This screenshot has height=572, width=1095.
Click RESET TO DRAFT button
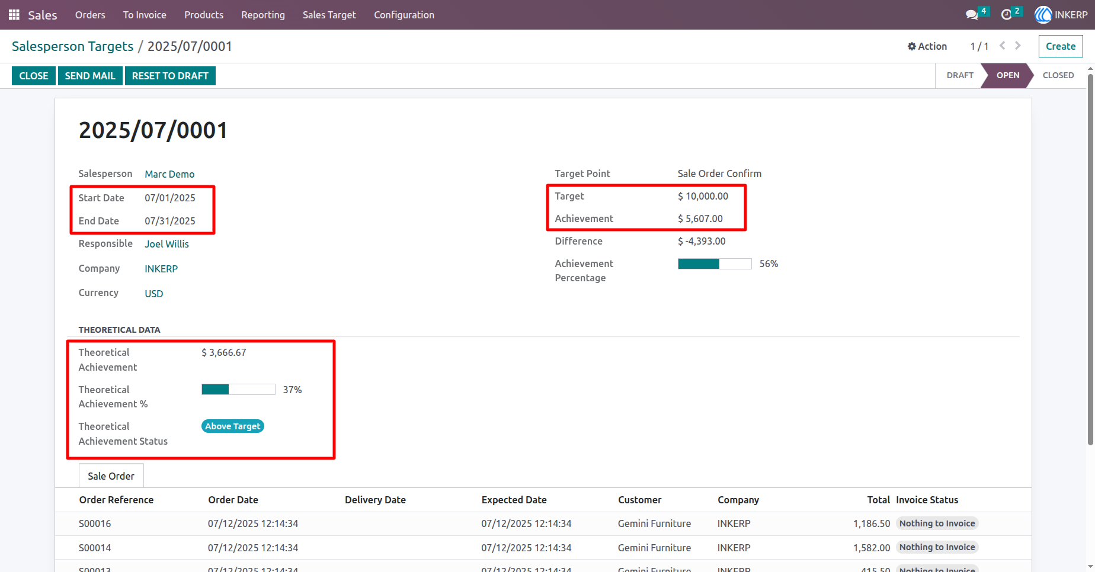(170, 76)
